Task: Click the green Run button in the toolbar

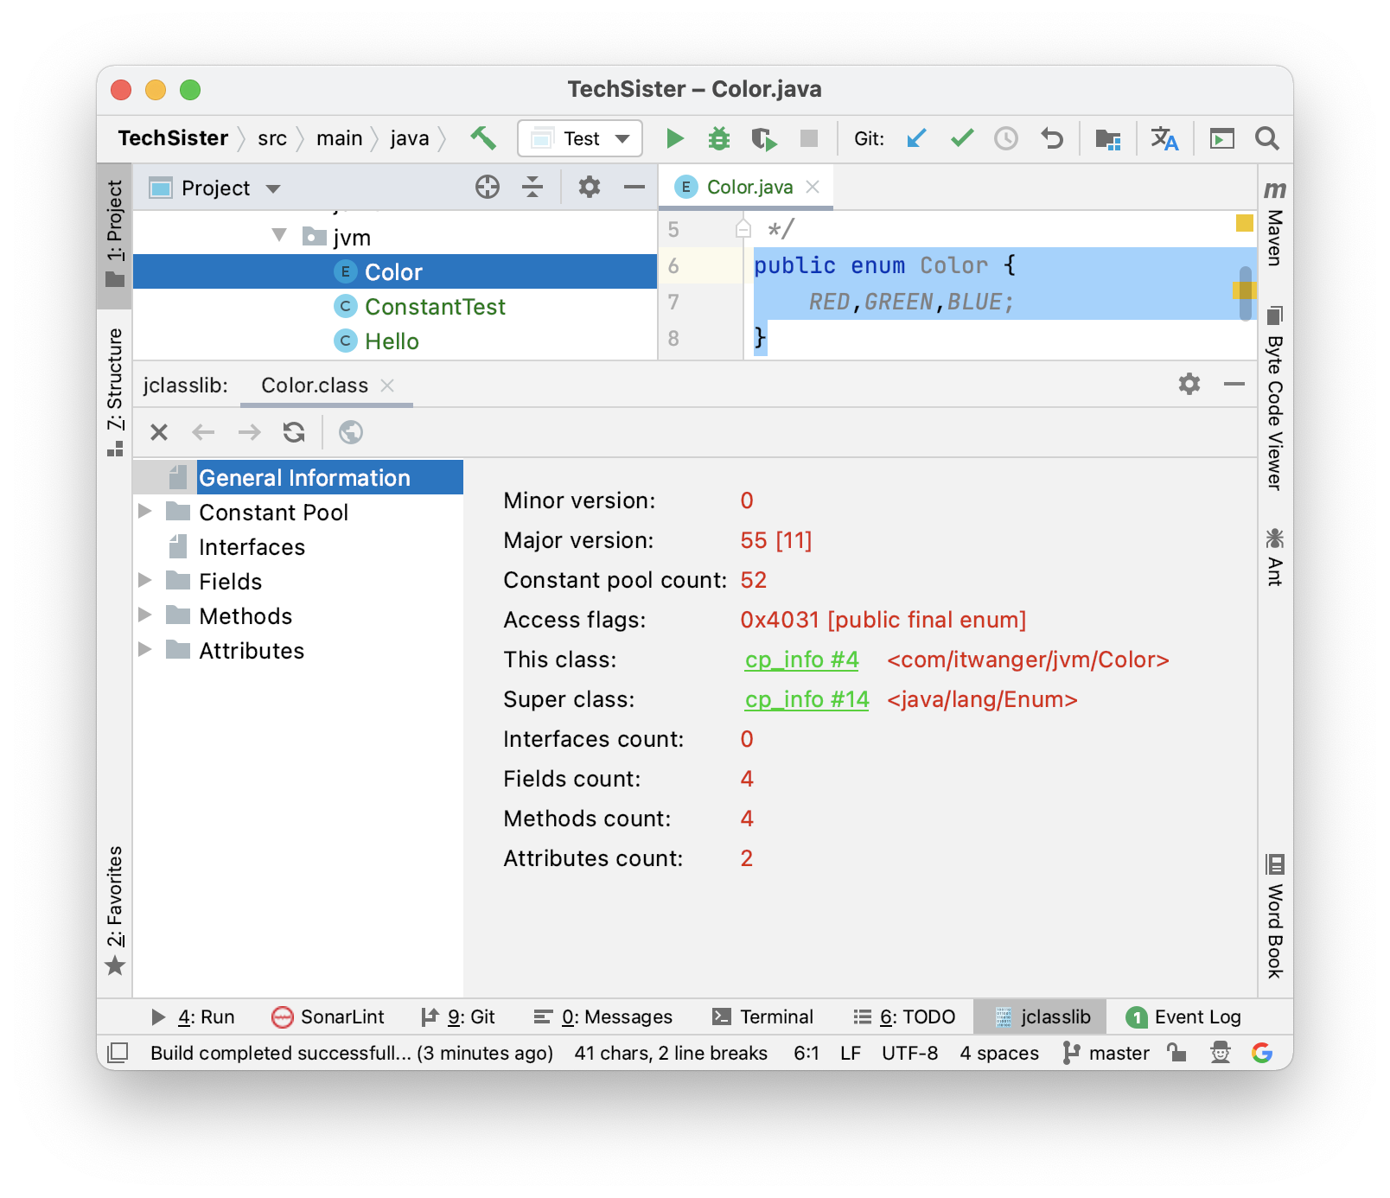Action: pyautogui.click(x=675, y=138)
